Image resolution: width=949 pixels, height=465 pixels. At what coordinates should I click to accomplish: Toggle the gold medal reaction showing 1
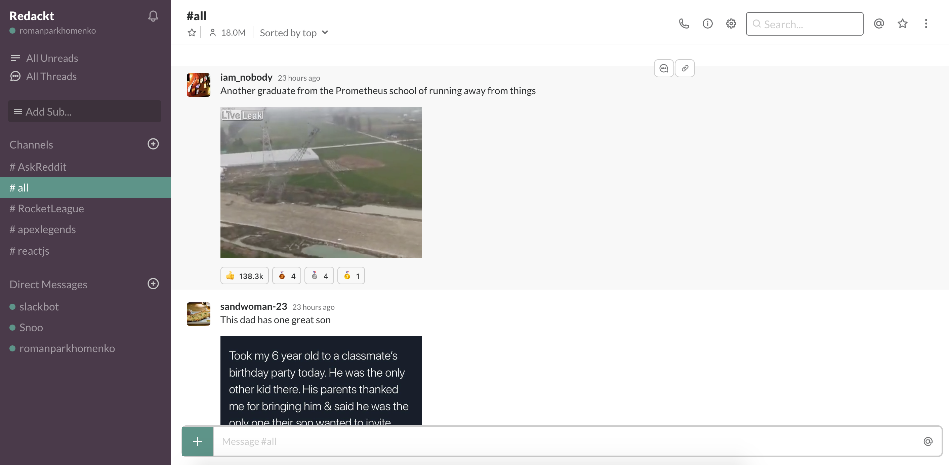tap(351, 276)
